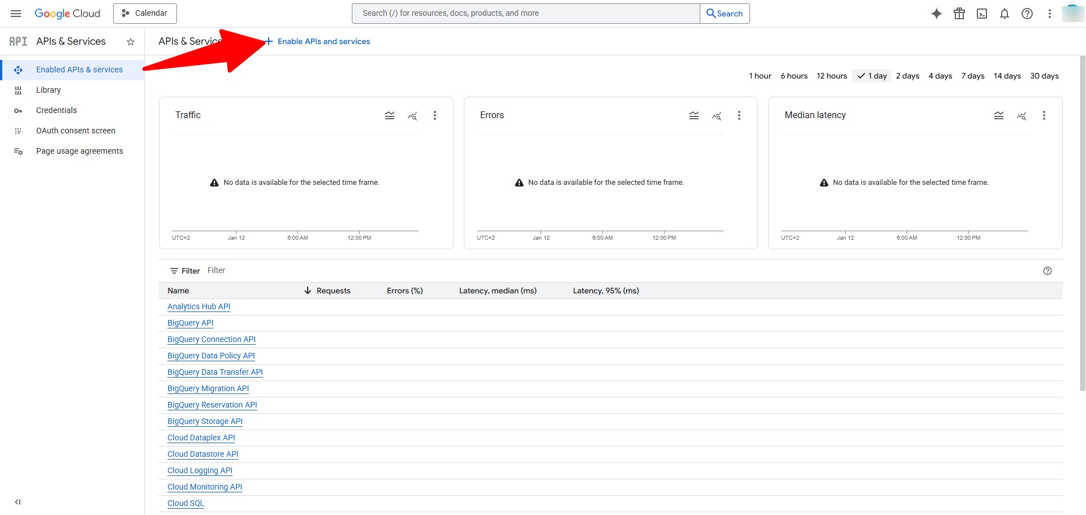
Task: Toggle legend on the Traffic chart
Action: coord(390,115)
